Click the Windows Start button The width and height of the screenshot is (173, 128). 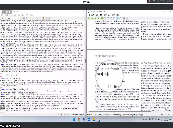[74, 119]
